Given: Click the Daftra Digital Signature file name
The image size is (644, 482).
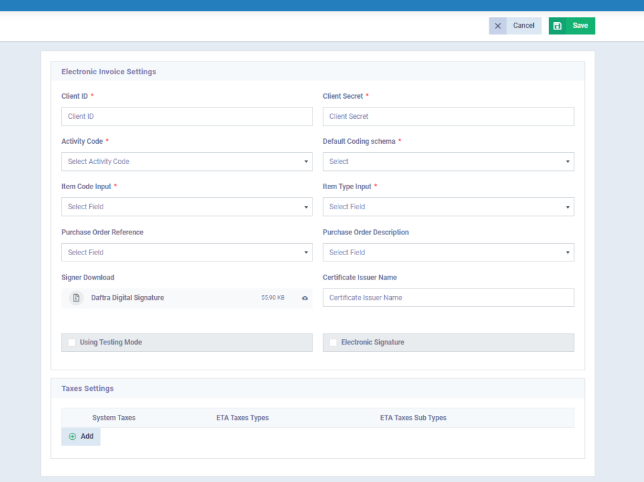Looking at the screenshot, I should click(128, 298).
